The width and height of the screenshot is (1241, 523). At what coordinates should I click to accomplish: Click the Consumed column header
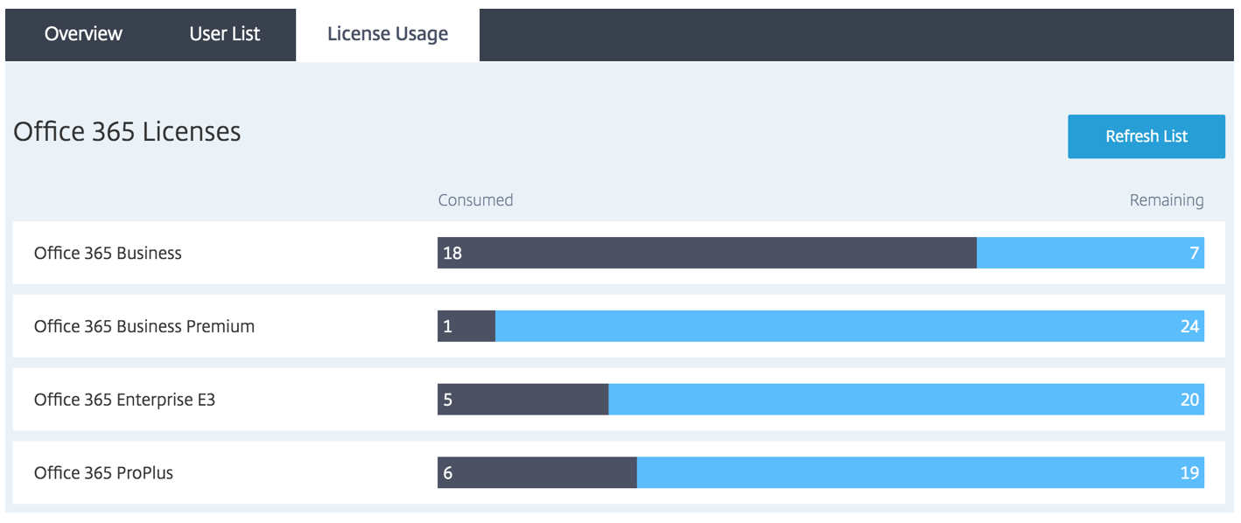(475, 200)
